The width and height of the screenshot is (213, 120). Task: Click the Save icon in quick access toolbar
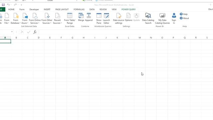tap(3, 5)
